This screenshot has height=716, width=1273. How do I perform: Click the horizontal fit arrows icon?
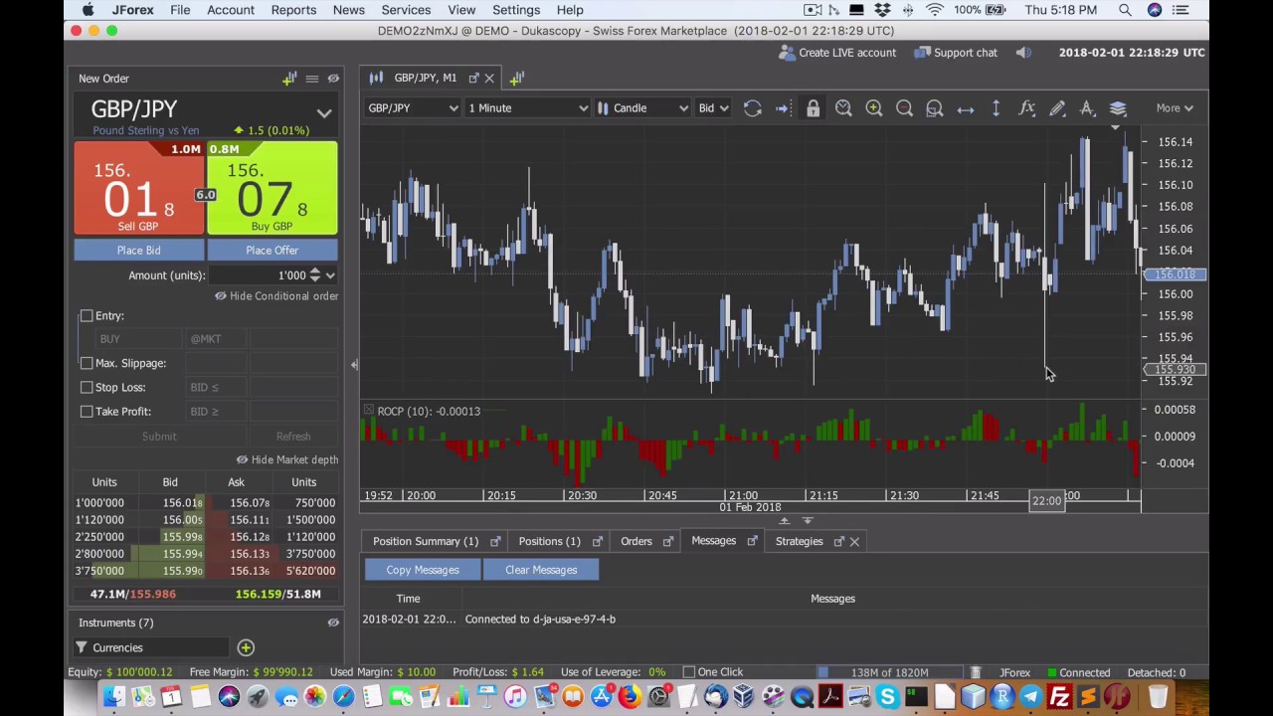pos(966,108)
